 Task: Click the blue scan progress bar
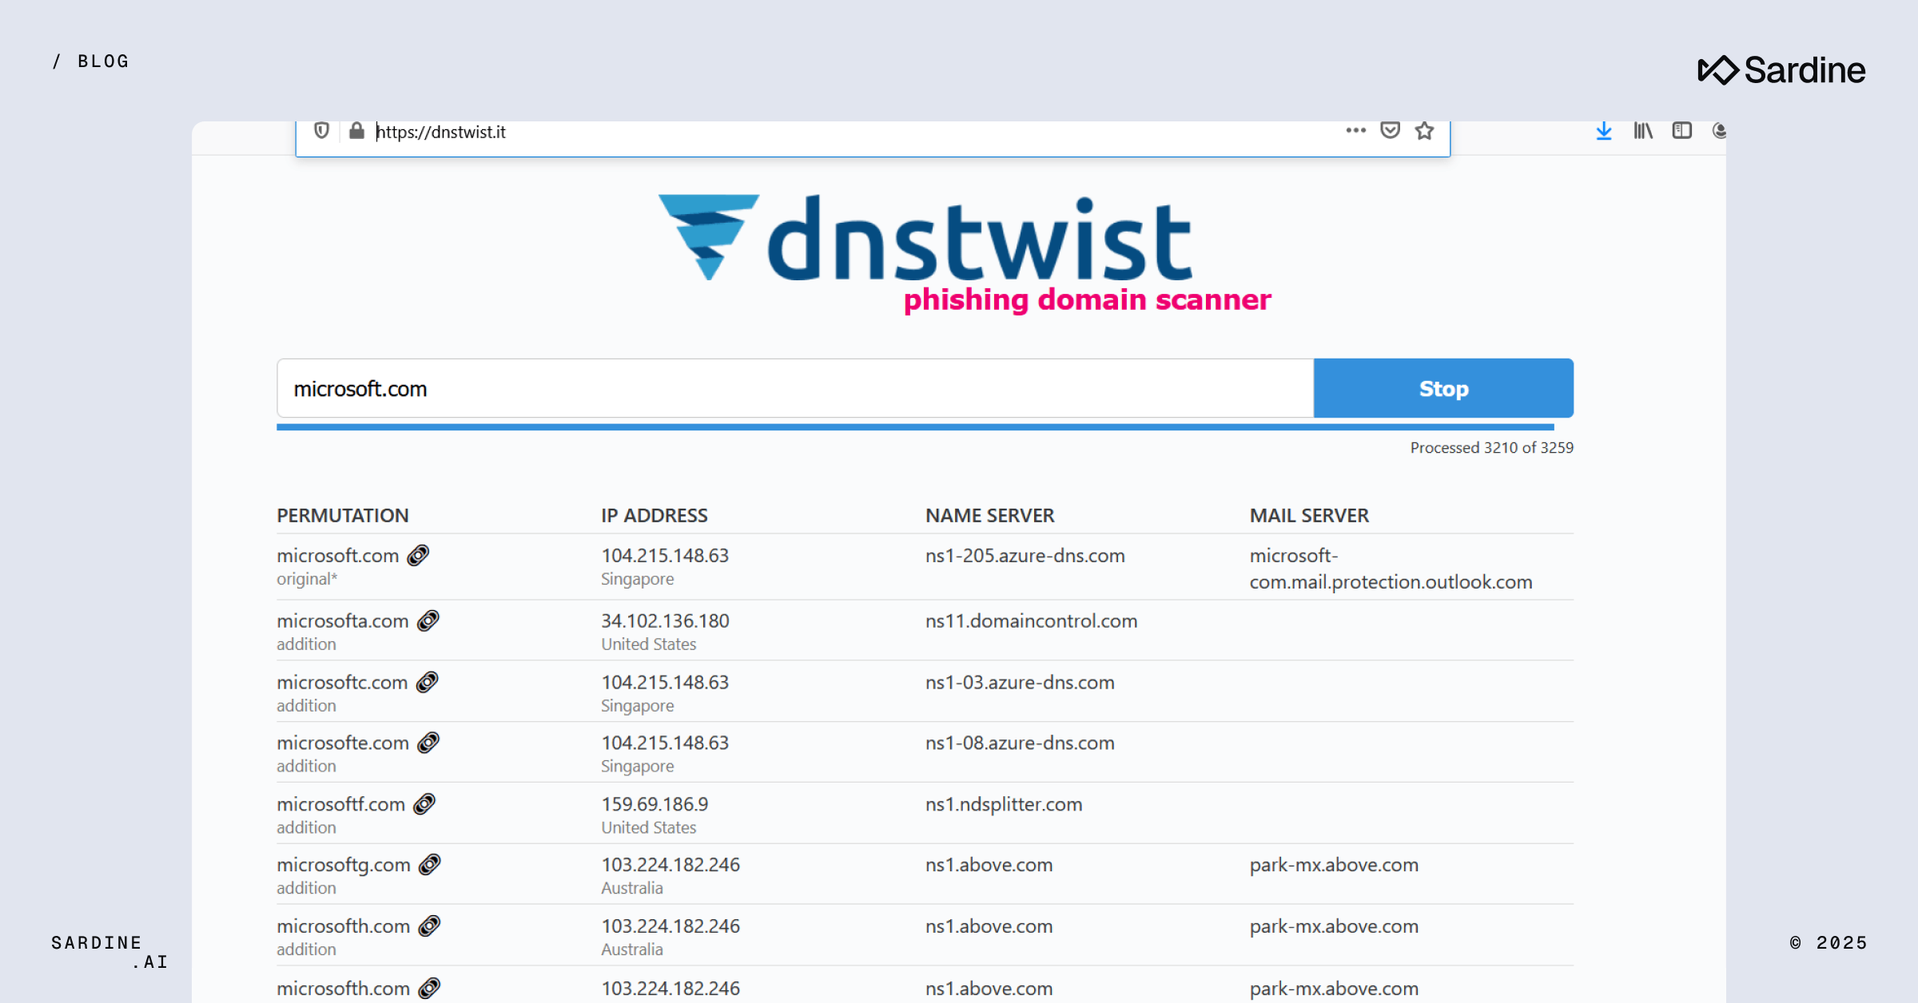[x=914, y=427]
